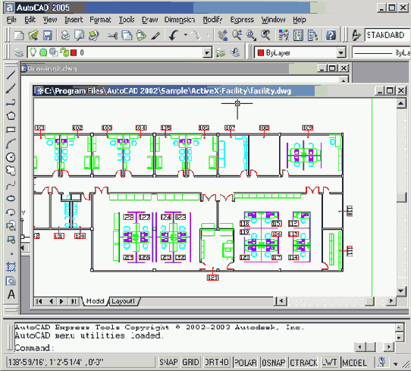Click the red layer 0 color swatch
The height and width of the screenshot is (371, 411).
[74, 52]
